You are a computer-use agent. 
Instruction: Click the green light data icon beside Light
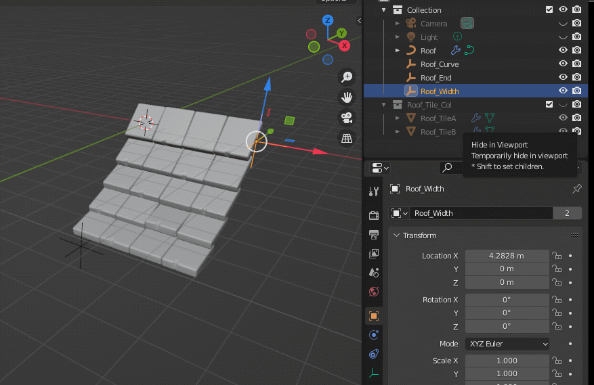tap(458, 37)
